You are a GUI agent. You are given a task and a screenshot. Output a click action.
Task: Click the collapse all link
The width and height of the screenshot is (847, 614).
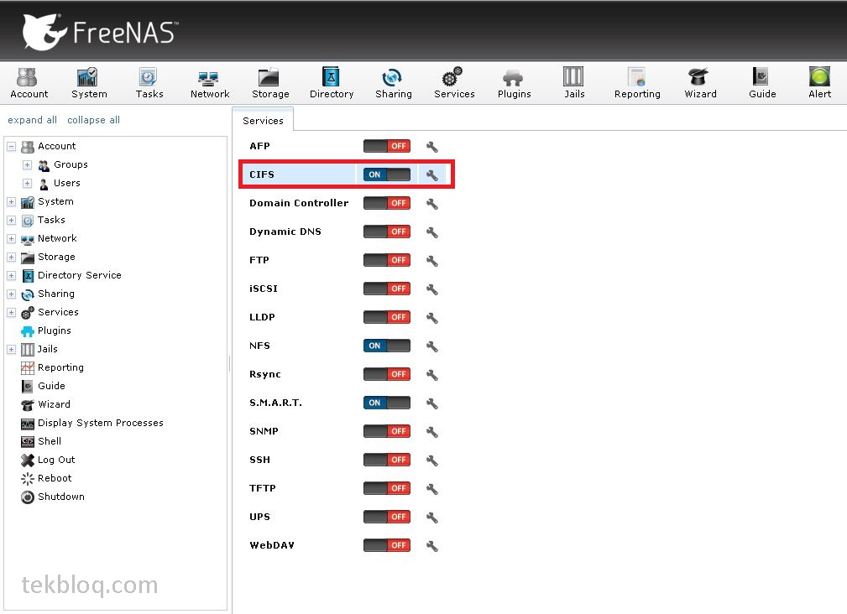point(93,120)
